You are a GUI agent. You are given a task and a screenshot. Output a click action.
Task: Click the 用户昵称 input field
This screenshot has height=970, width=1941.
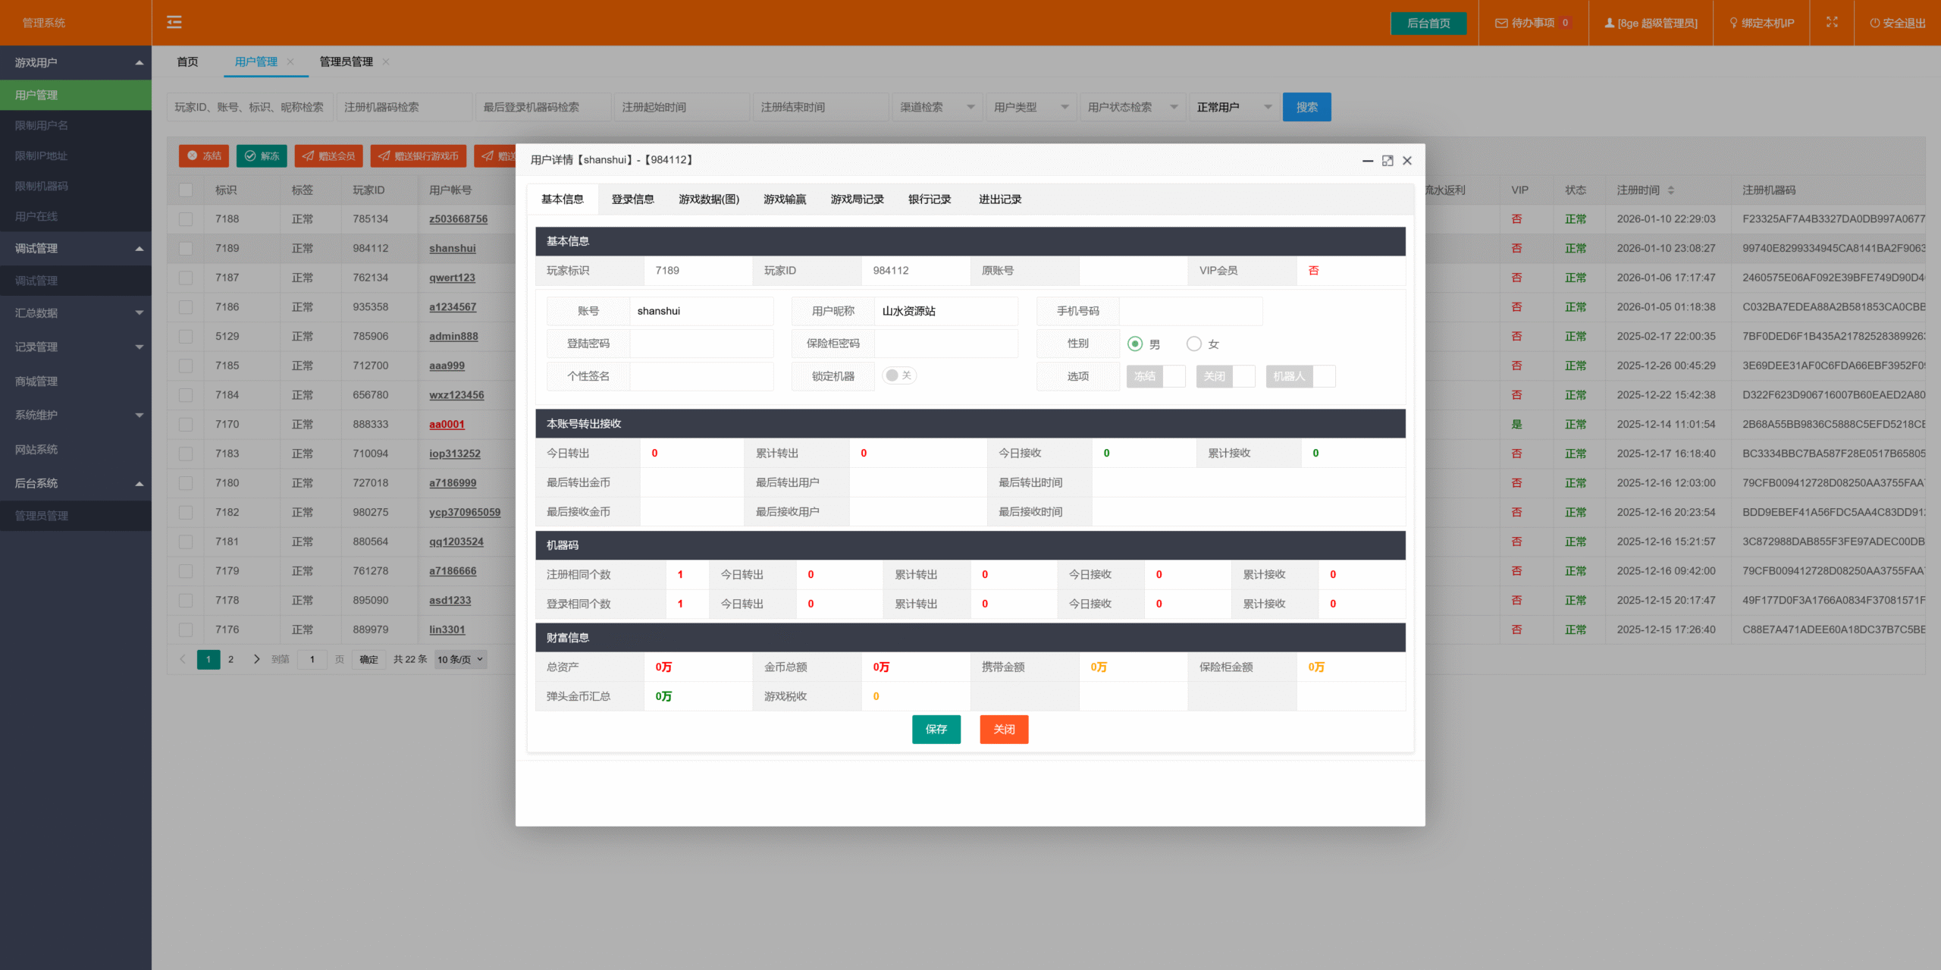click(x=945, y=312)
